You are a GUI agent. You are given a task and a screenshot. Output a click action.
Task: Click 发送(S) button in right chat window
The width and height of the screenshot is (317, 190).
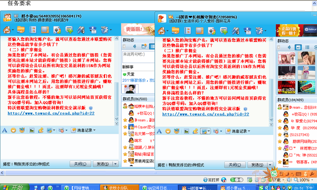(x=257, y=165)
